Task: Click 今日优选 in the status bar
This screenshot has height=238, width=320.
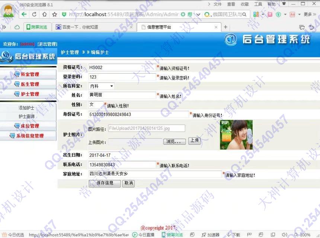Action: point(13,235)
